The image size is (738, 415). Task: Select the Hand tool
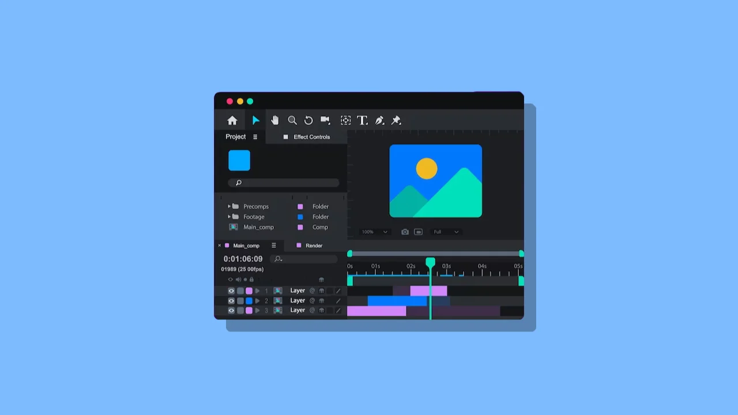click(275, 120)
